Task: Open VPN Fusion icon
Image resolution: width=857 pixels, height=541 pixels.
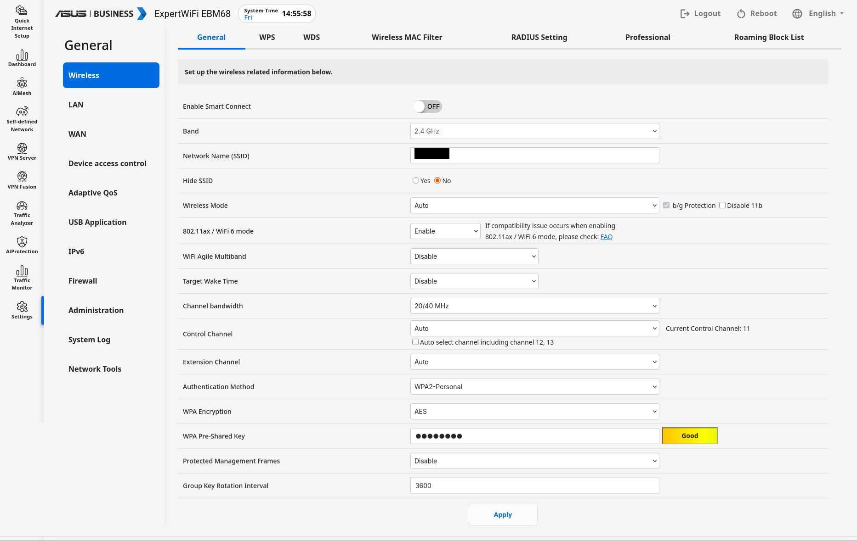Action: [x=22, y=176]
